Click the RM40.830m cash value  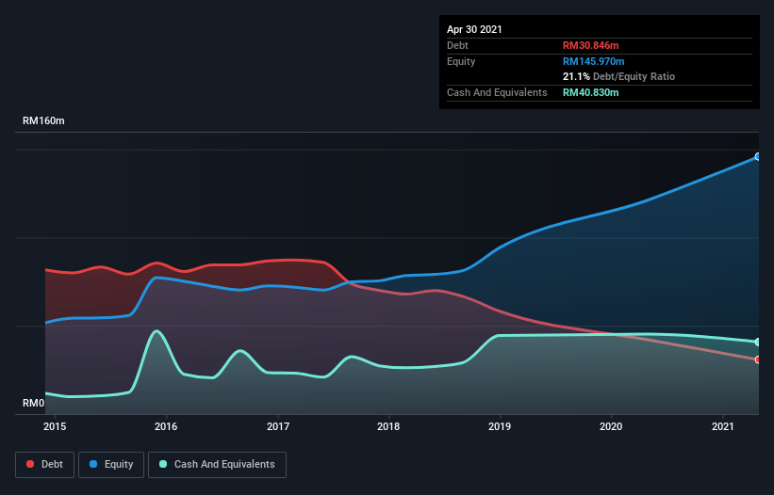(590, 92)
